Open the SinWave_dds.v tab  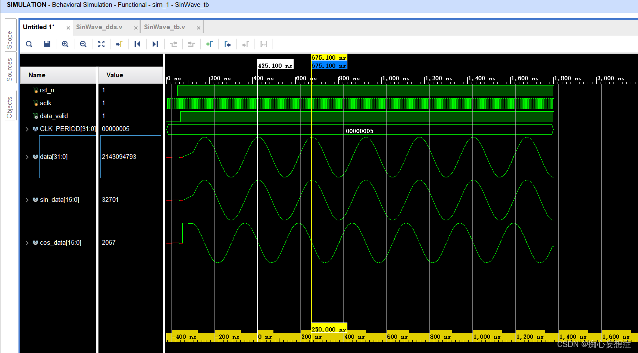pos(99,27)
